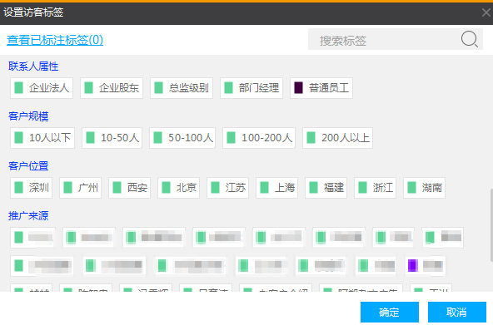Click the vertical scrollbar of the tag list
Image resolution: width=493 pixels, height=325 pixels.
coord(491,225)
